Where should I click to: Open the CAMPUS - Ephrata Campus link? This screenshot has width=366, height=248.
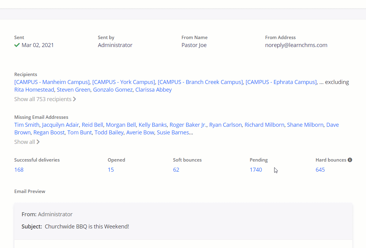click(x=281, y=82)
